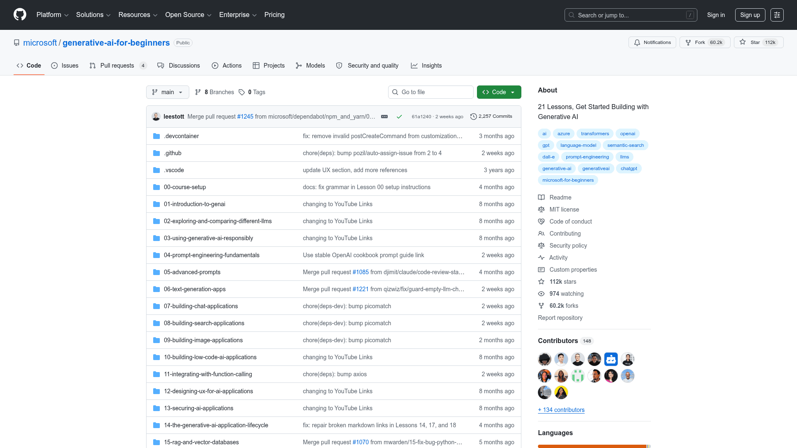This screenshot has height=448, width=797.
Task: Click the + 134 contributors link
Action: [561, 410]
